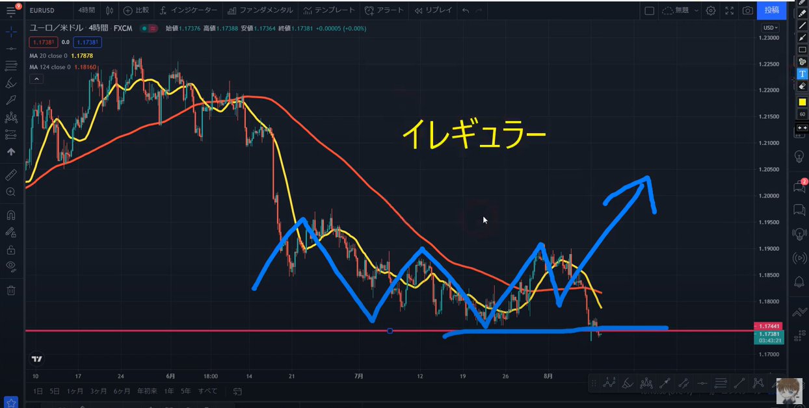
Task: Click the blue 投稿 button
Action: 771,10
